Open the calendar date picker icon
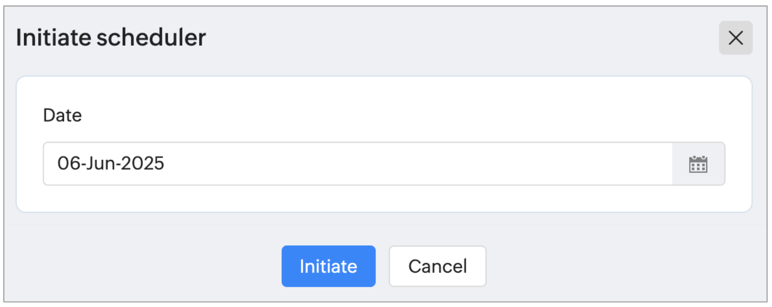This screenshot has width=772, height=307. pyautogui.click(x=698, y=164)
